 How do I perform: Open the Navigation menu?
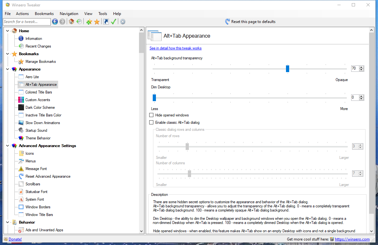pyautogui.click(x=69, y=14)
